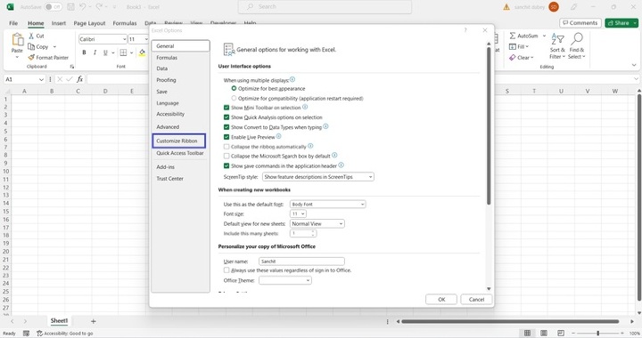The image size is (642, 338).
Task: Uncheck Enable Live Preview
Action: tap(226, 137)
